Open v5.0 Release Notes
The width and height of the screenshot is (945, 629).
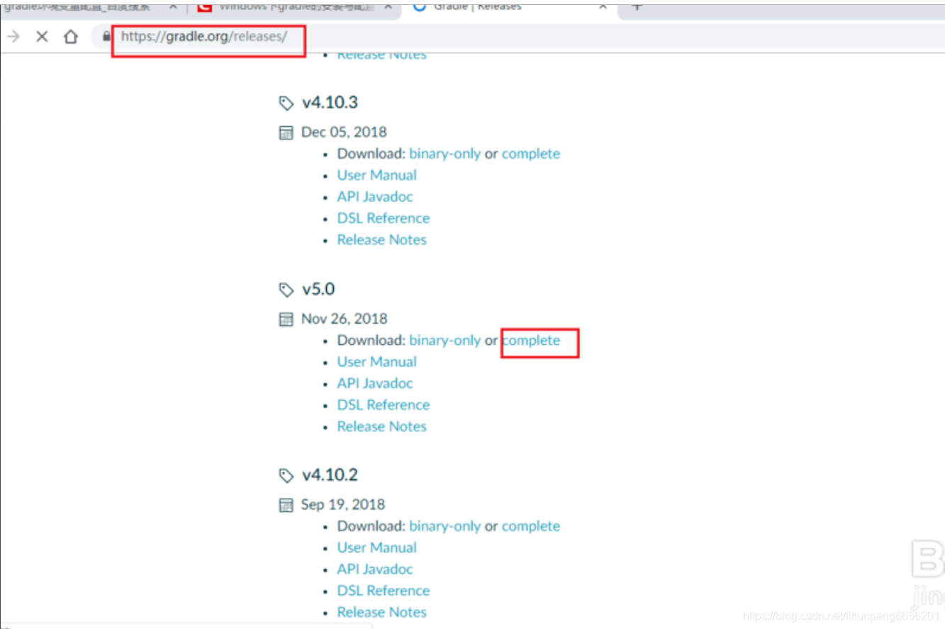[x=381, y=426]
